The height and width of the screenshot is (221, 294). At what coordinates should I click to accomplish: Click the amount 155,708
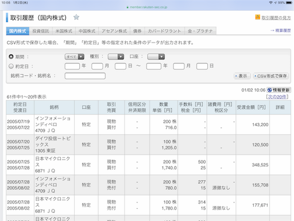tap(260, 185)
